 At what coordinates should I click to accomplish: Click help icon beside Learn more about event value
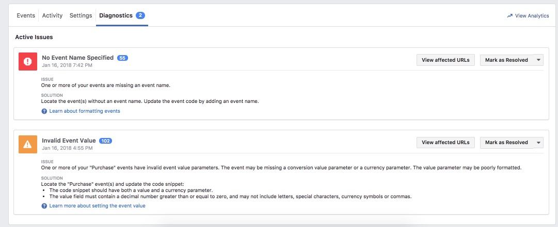coord(44,206)
